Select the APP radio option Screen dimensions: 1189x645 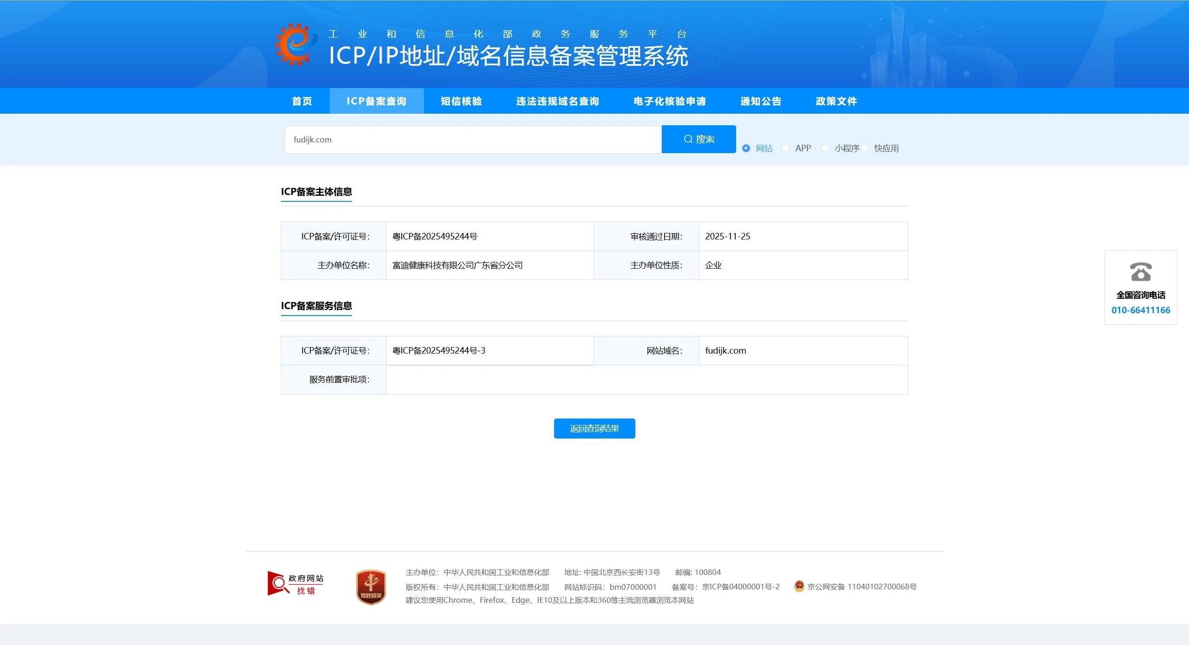(786, 148)
